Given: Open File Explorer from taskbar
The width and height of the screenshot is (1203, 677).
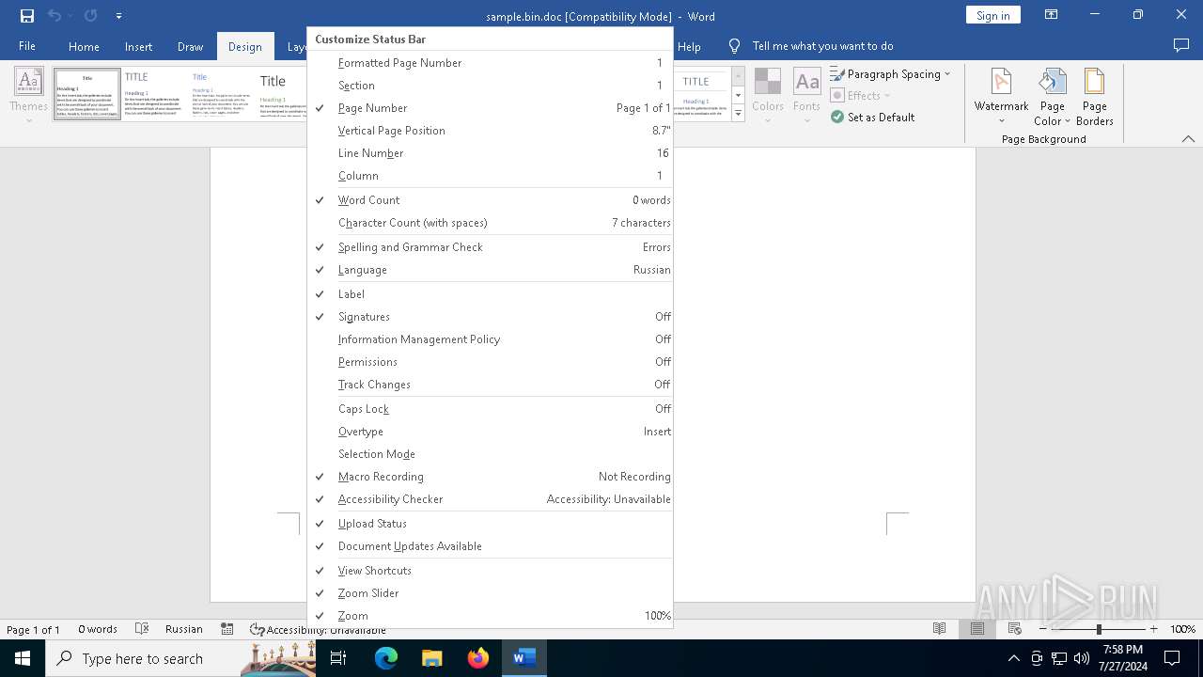Looking at the screenshot, I should 431,658.
